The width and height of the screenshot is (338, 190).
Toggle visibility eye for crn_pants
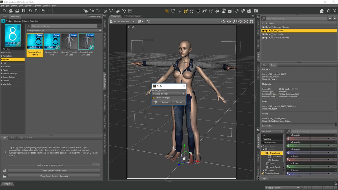tap(263, 34)
